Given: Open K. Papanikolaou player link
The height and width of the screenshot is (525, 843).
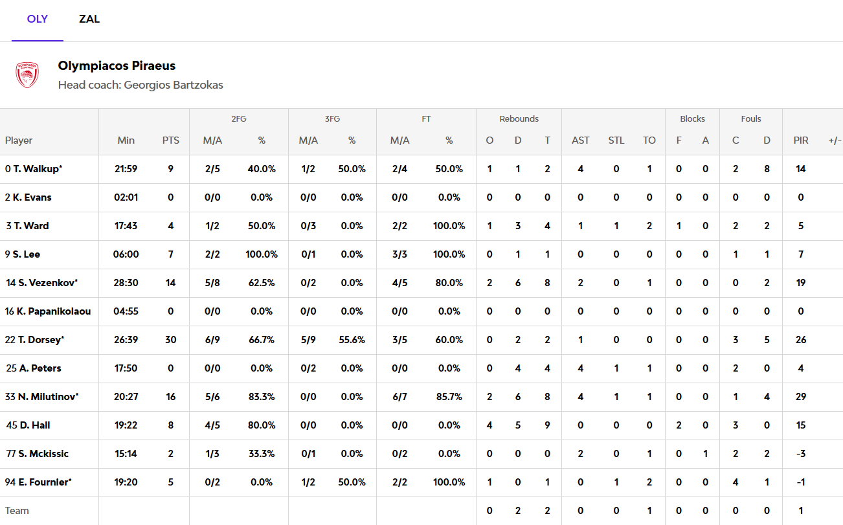Looking at the screenshot, I should pos(50,311).
